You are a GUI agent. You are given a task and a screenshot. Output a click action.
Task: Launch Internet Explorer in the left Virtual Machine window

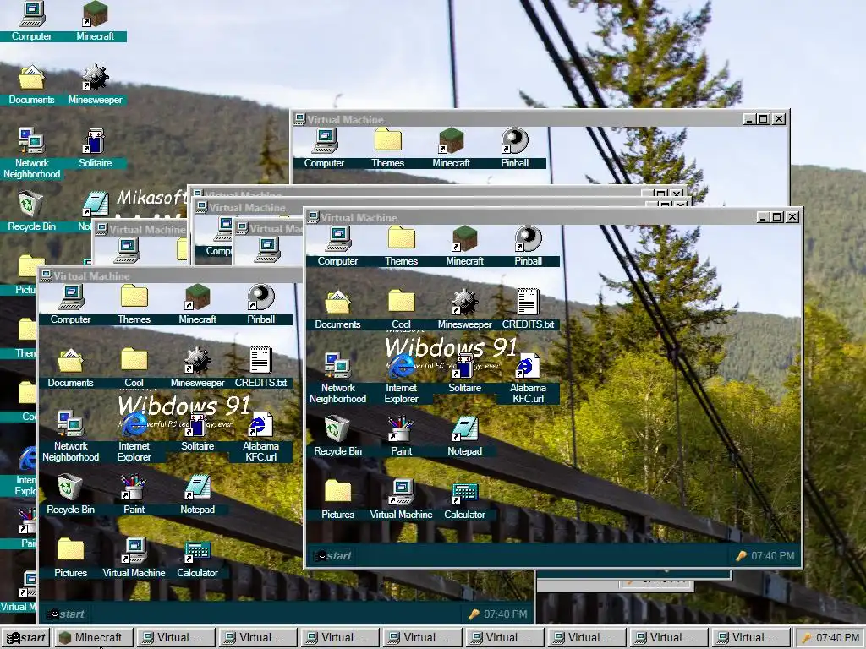pyautogui.click(x=134, y=436)
